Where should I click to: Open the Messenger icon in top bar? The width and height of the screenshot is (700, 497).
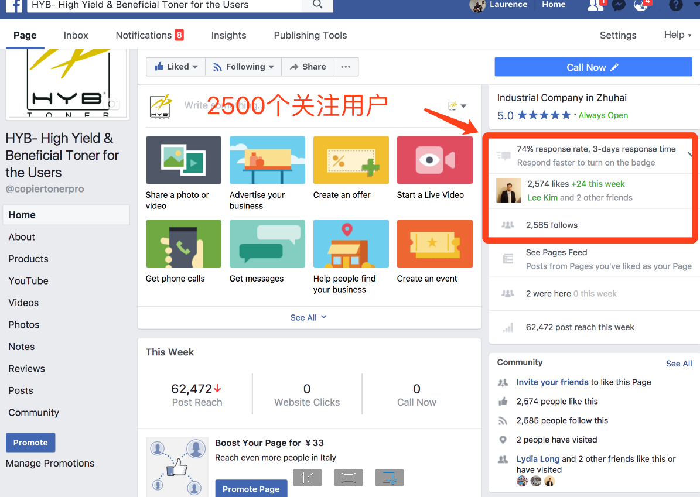pos(618,5)
